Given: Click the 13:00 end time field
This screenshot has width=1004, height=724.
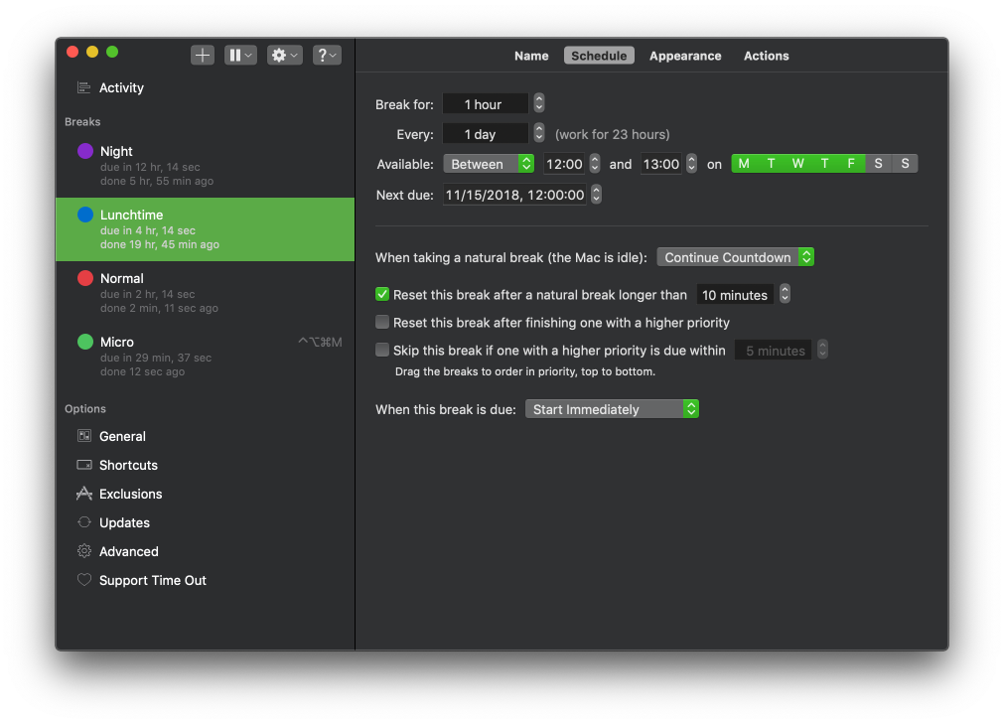Looking at the screenshot, I should click(x=660, y=164).
